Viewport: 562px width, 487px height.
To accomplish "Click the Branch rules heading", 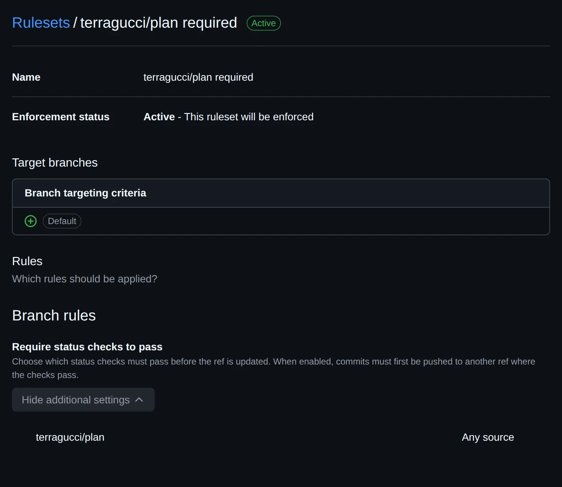I will 54,316.
